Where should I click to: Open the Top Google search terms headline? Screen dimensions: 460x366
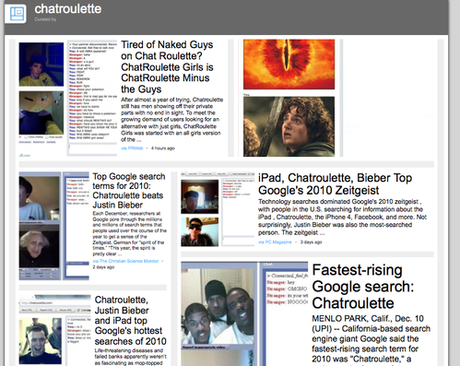pyautogui.click(x=129, y=191)
